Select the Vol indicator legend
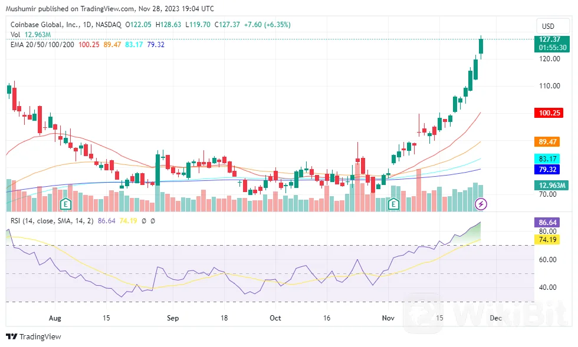The height and width of the screenshot is (347, 578). (x=16, y=35)
